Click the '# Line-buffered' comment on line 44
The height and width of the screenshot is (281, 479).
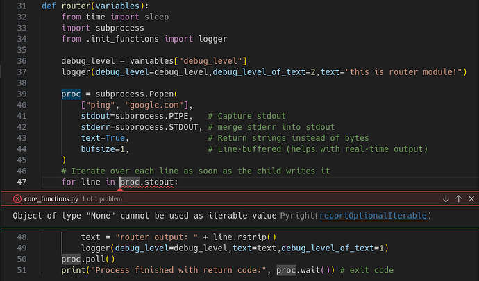(318, 149)
